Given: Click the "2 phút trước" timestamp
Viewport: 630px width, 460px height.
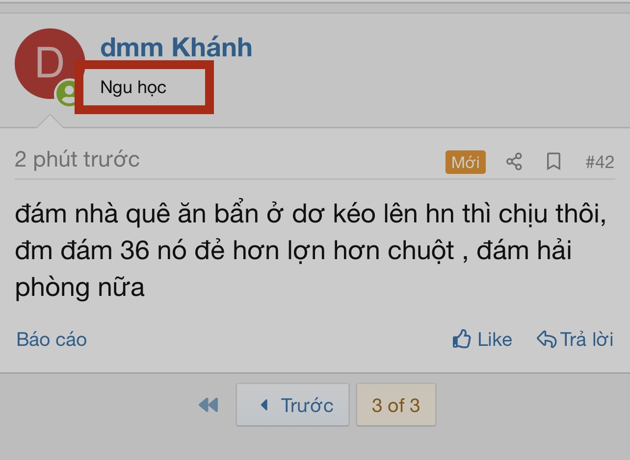Looking at the screenshot, I should click(77, 160).
